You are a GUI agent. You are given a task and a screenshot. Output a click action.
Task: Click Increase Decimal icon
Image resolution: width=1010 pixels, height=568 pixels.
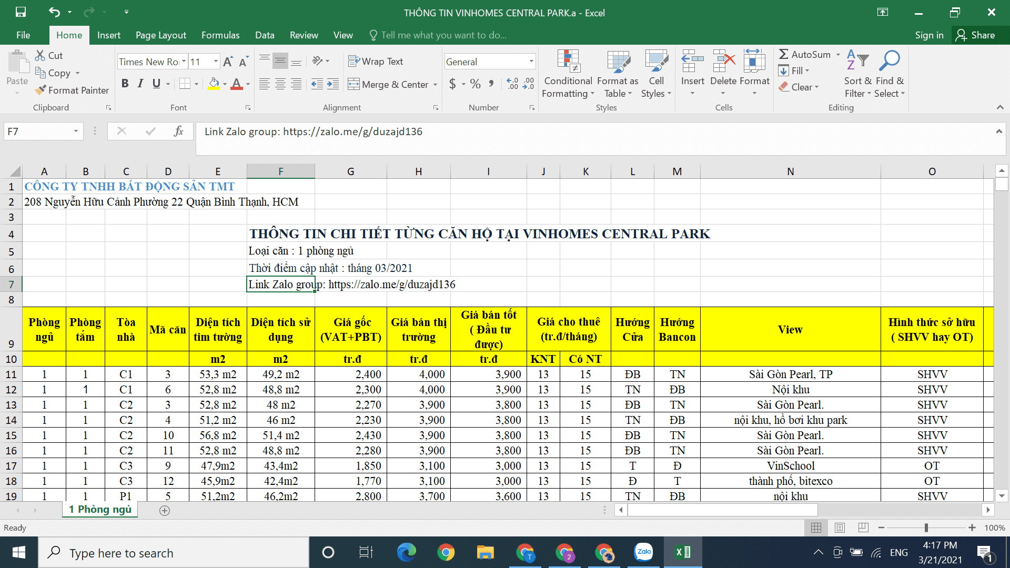(x=512, y=84)
